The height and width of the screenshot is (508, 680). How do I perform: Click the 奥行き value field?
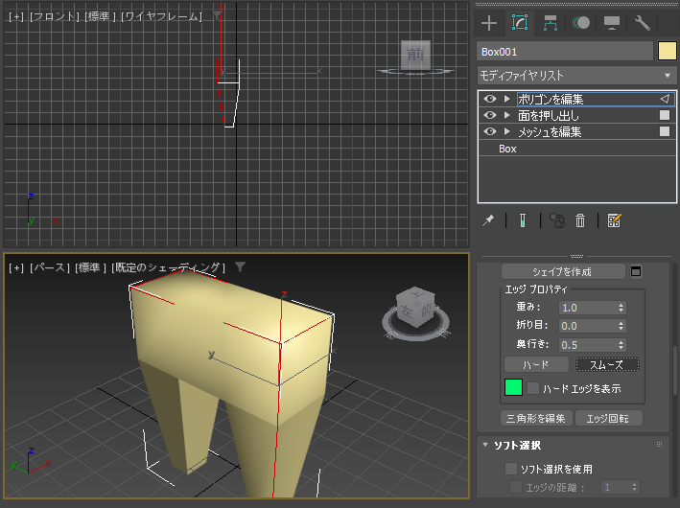coord(588,345)
